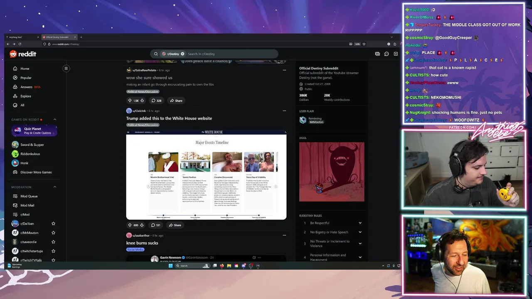The image size is (532, 299).
Task: Click the Political News/Discussion flair on Trump post
Action: coord(143,125)
